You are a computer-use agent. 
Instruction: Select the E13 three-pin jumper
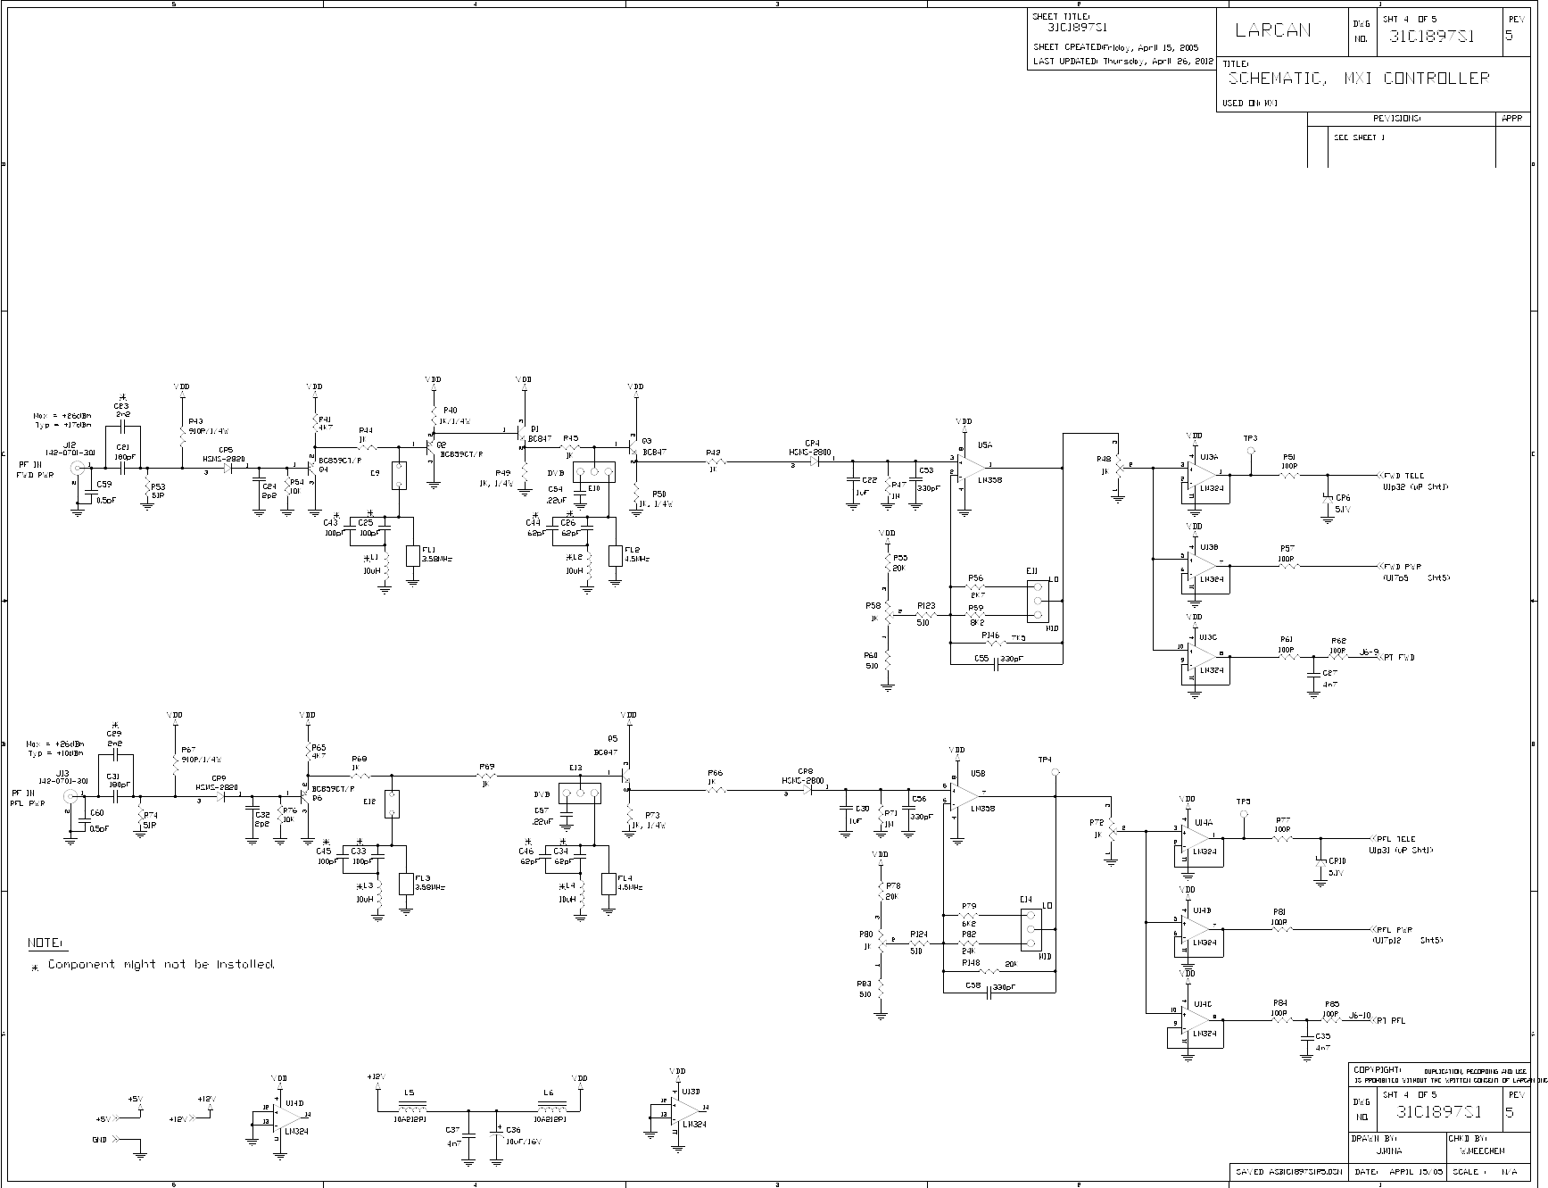[x=581, y=793]
